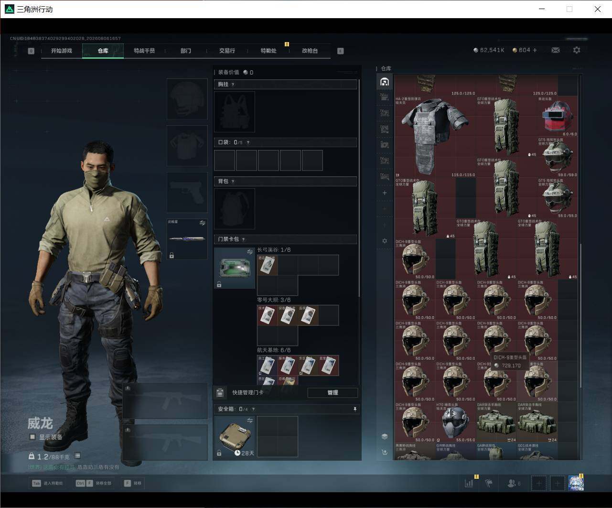The image size is (612, 508).
Task: Select the first key card under 零号大坝
Action: click(x=268, y=315)
